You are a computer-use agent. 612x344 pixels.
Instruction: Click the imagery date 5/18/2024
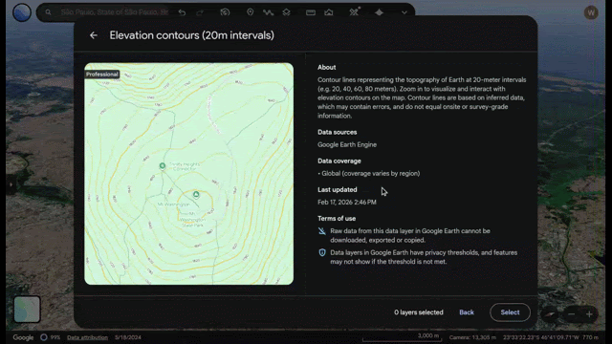point(128,337)
